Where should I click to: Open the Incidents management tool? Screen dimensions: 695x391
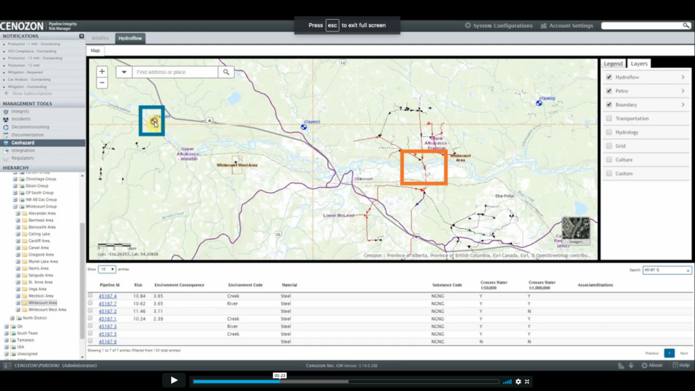[x=21, y=119]
